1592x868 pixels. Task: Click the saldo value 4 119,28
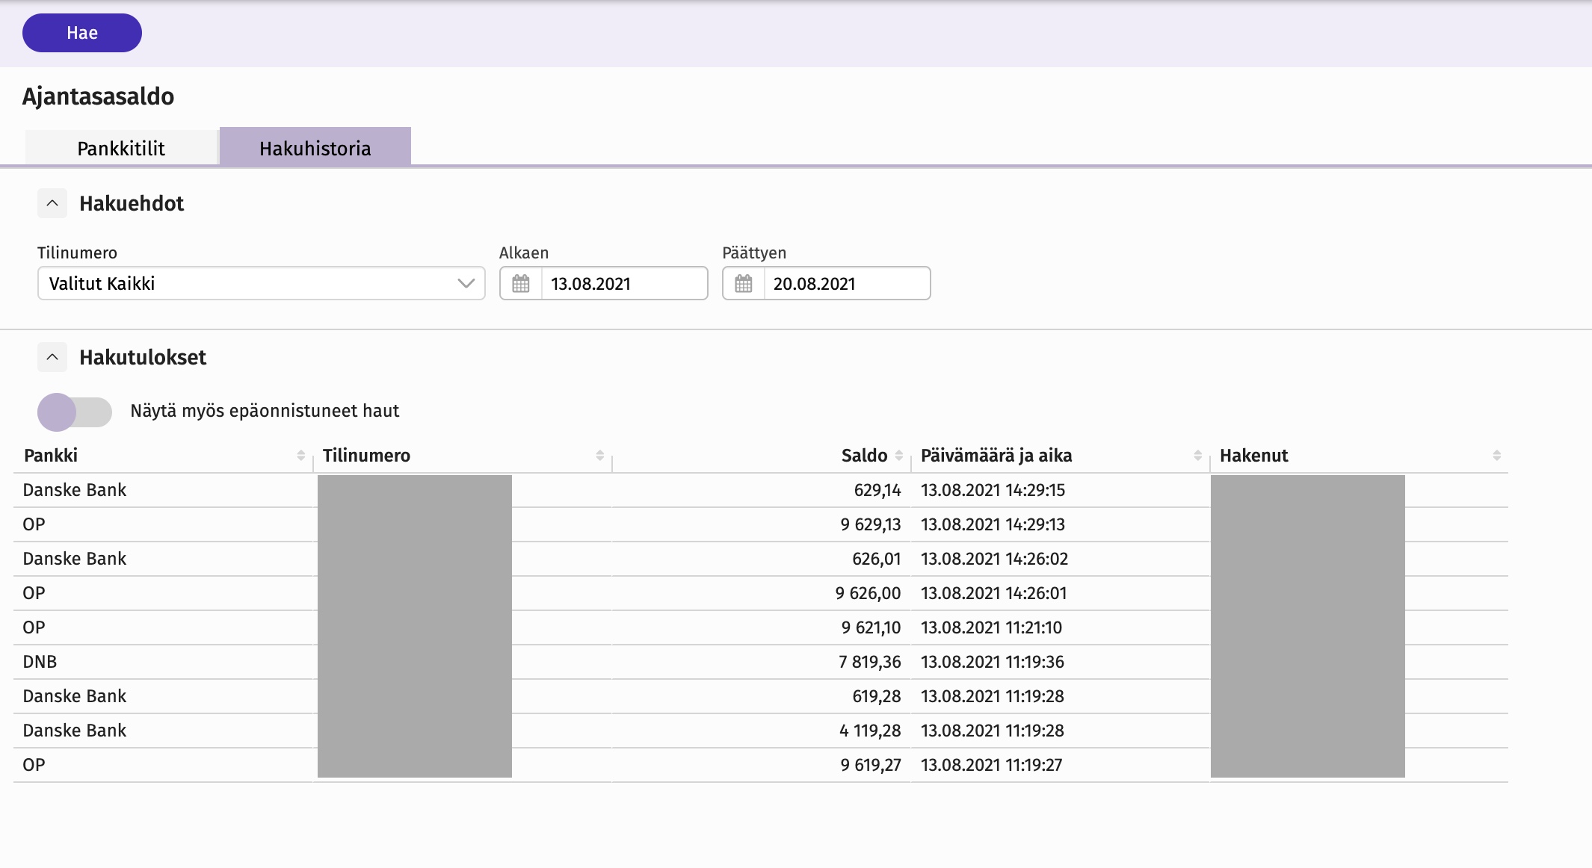pos(870,731)
